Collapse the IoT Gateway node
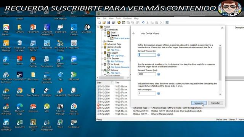 point(102,70)
